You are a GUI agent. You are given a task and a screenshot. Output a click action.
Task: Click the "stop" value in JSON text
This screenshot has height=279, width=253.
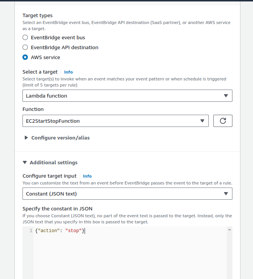(74, 231)
